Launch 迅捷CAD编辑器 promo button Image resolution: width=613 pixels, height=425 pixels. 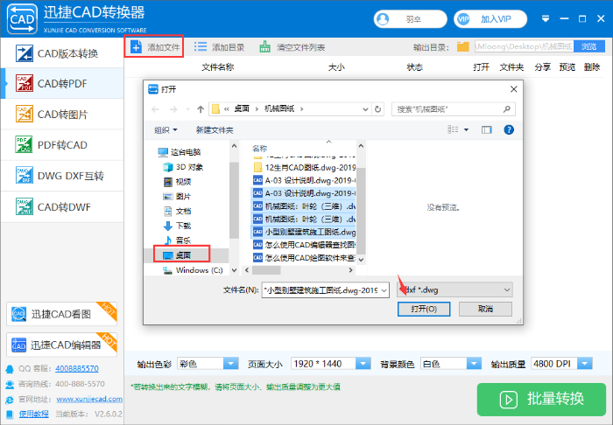(x=62, y=345)
